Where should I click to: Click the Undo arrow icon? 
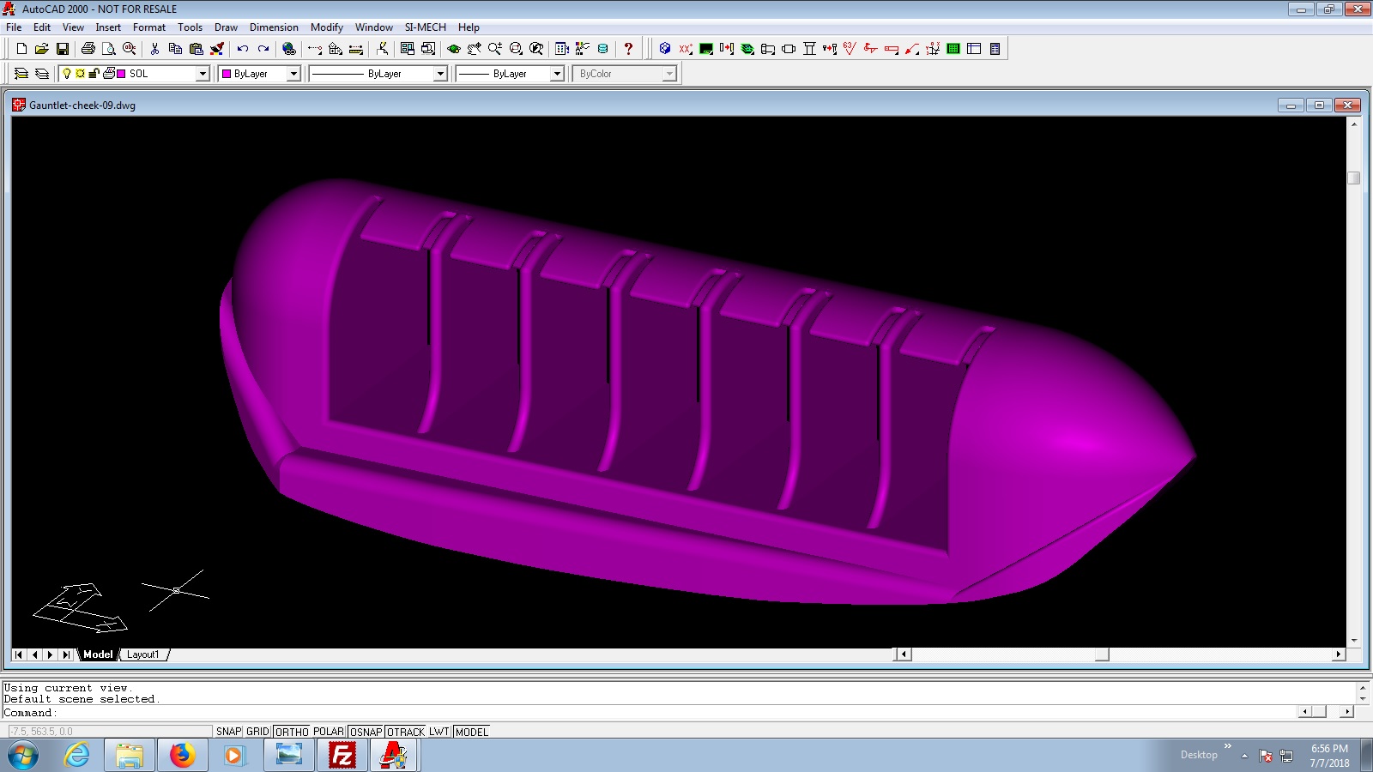(x=243, y=49)
